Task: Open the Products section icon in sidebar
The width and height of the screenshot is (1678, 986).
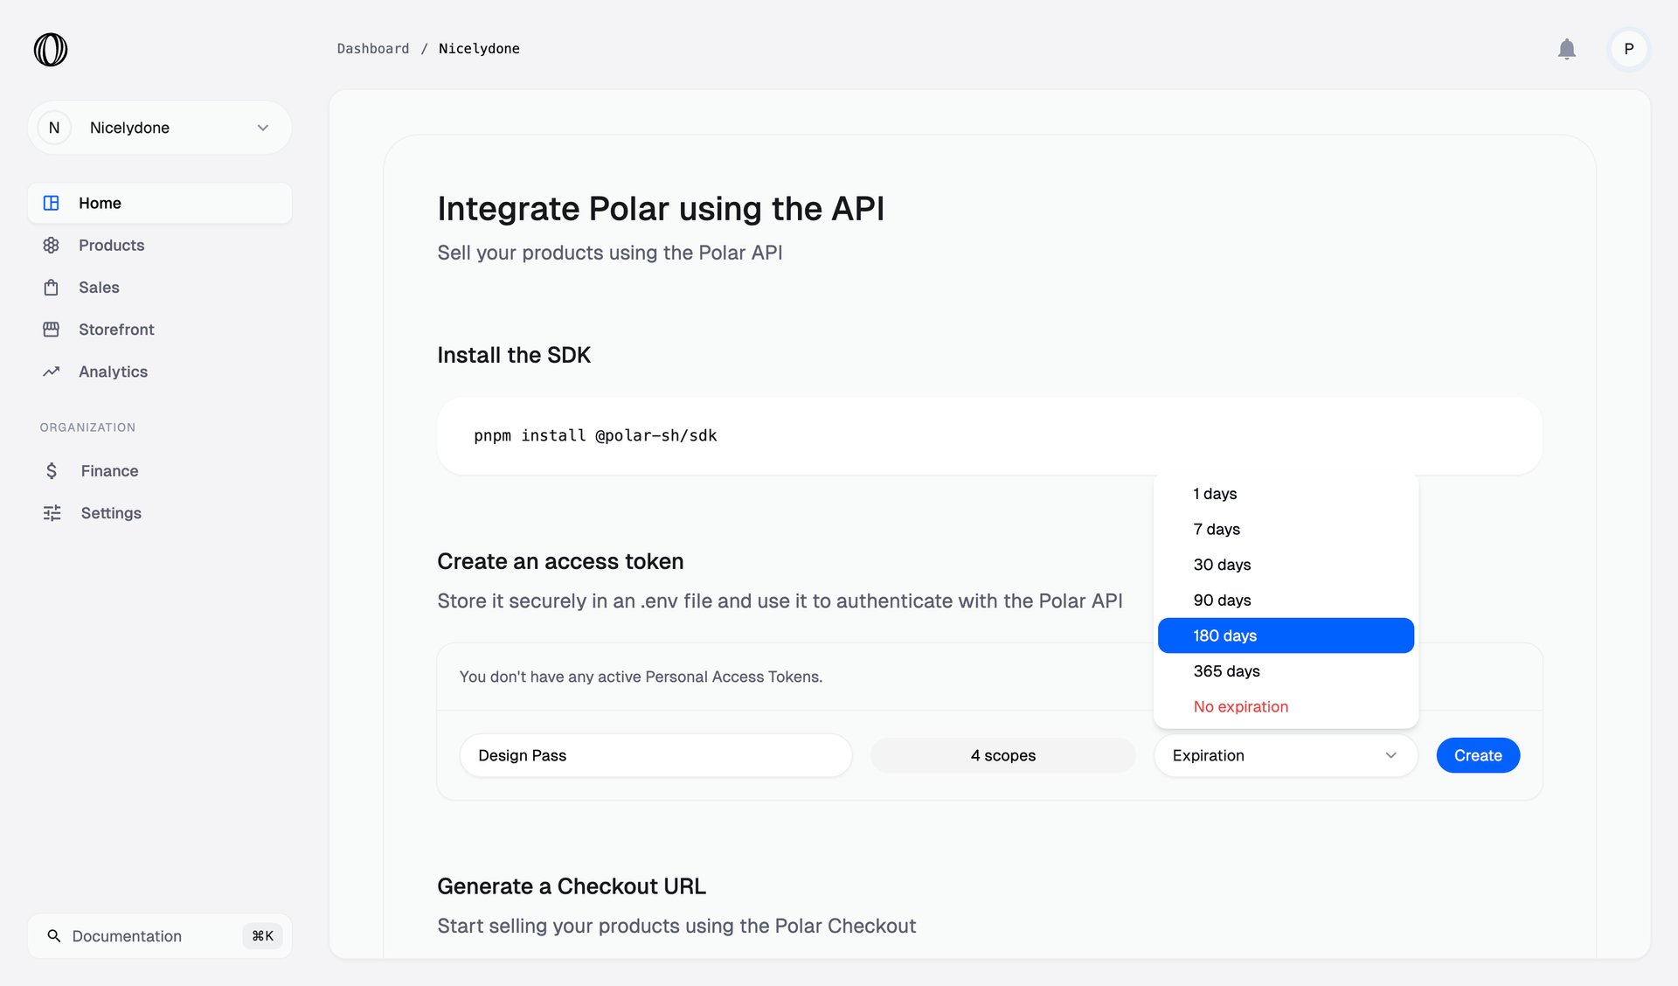Action: click(52, 245)
